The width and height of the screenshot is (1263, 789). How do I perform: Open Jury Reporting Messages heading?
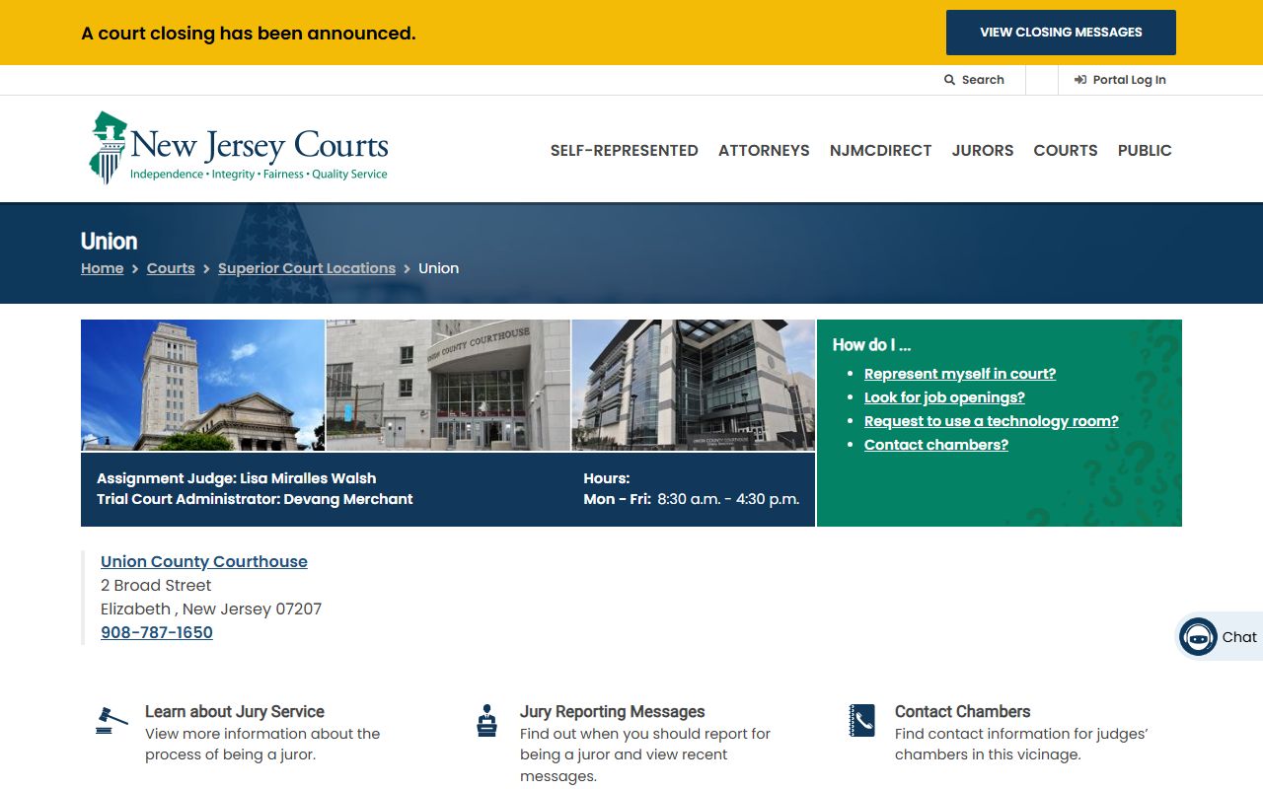pyautogui.click(x=613, y=711)
